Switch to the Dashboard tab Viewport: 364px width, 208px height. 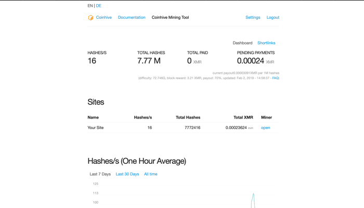tap(242, 43)
